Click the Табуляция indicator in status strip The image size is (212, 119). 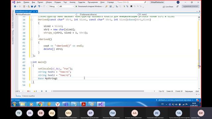tap(189, 91)
